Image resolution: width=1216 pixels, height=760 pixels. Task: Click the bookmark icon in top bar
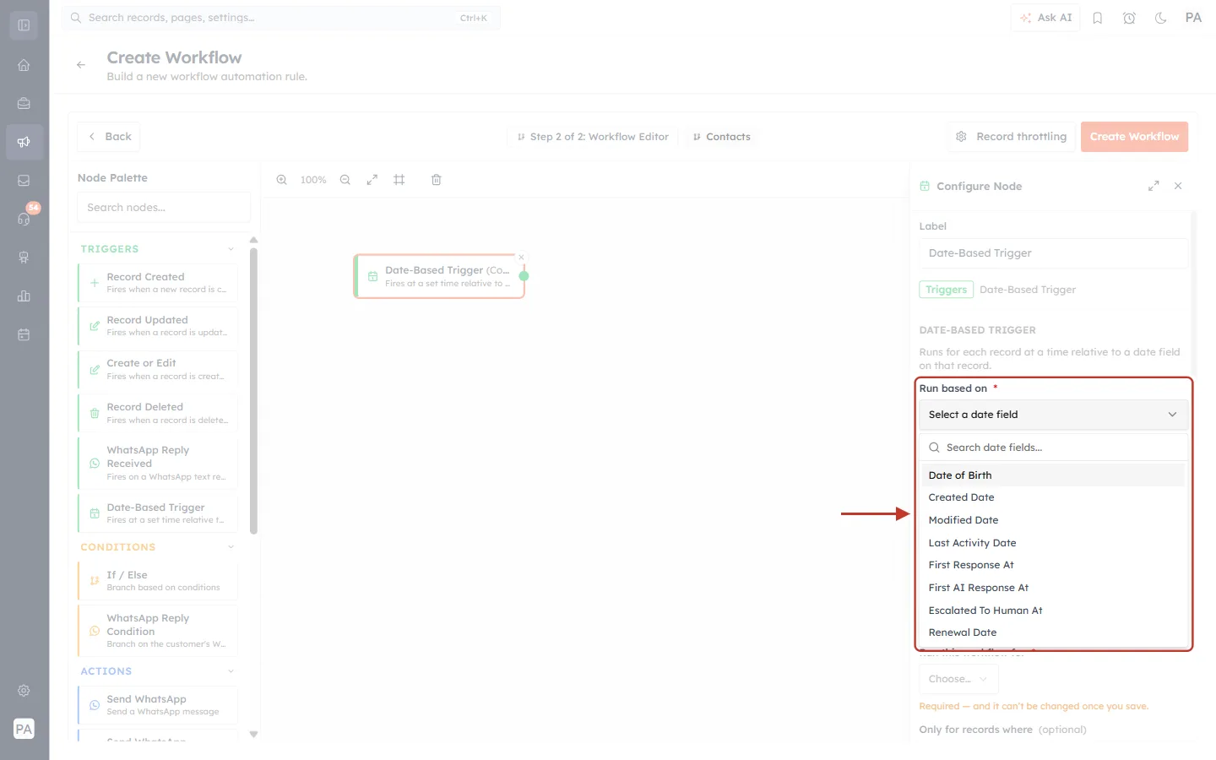(x=1098, y=18)
